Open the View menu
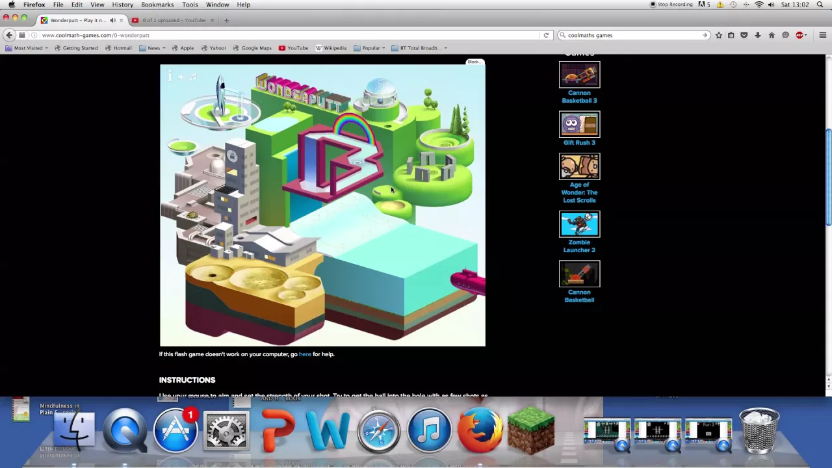The image size is (832, 468). (97, 5)
